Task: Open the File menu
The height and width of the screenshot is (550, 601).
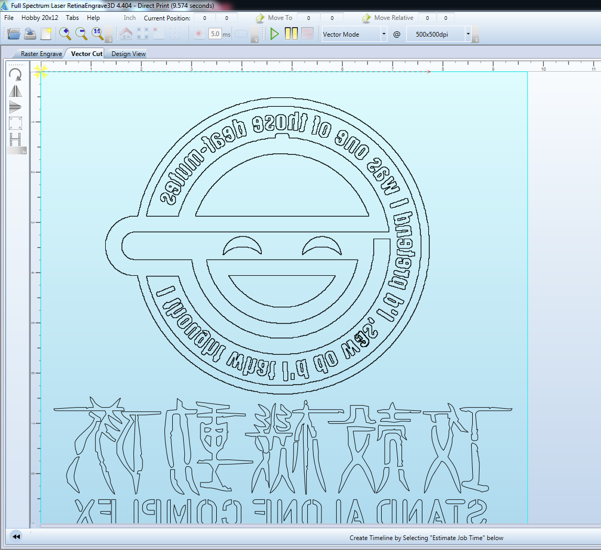Action: click(x=9, y=18)
